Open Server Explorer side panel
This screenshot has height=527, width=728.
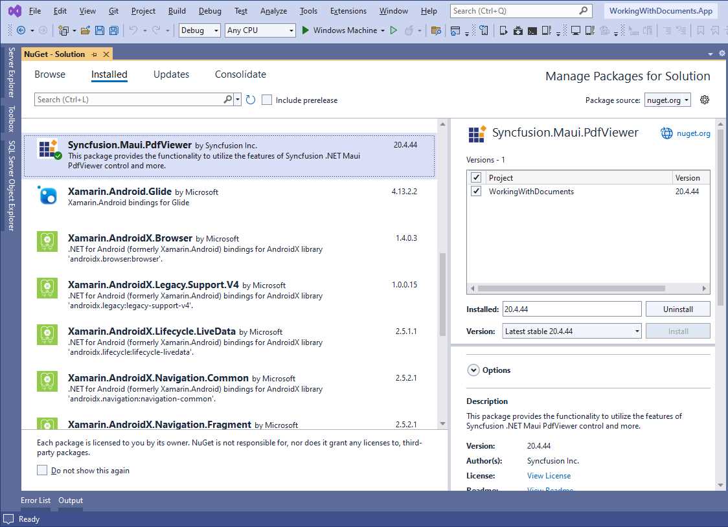click(11, 72)
